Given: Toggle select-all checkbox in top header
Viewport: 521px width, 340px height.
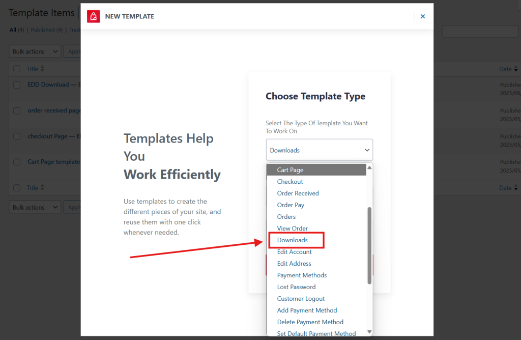Looking at the screenshot, I should point(17,69).
